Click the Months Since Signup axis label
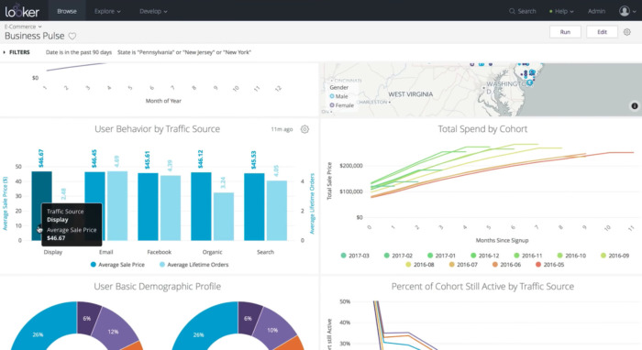The height and width of the screenshot is (350, 642). (x=502, y=240)
